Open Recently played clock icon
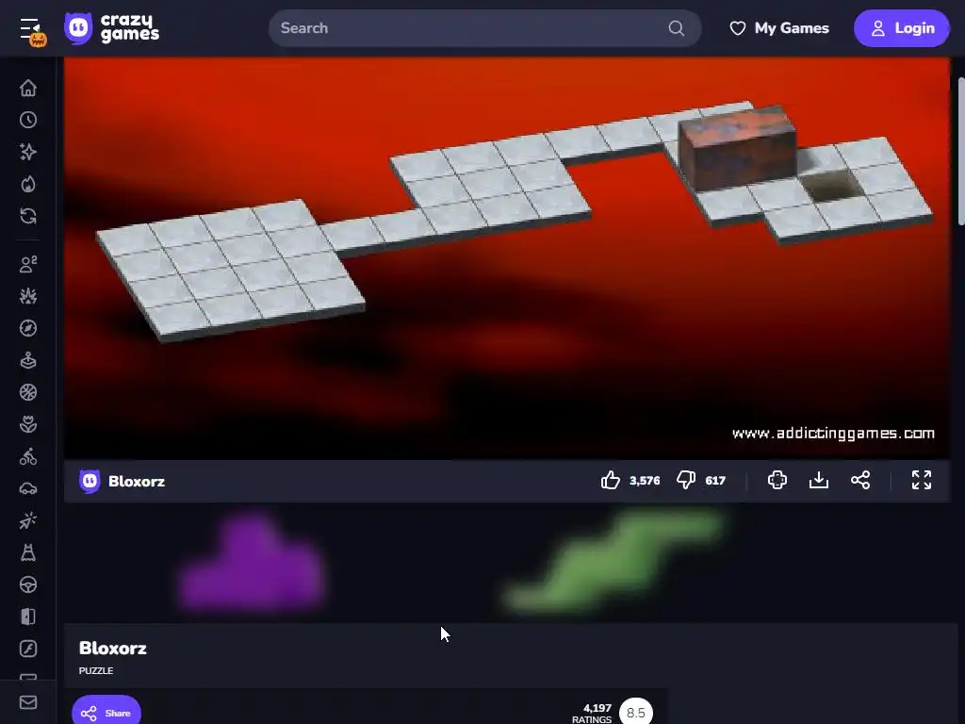Viewport: 965px width, 724px height. [x=28, y=120]
